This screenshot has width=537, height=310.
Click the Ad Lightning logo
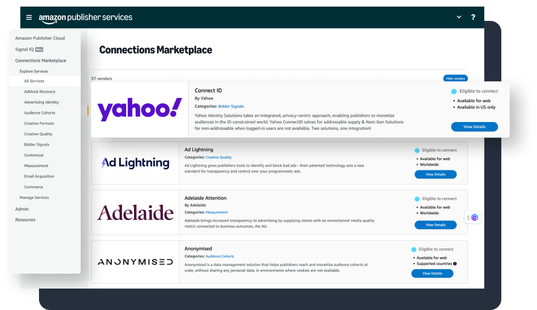pos(135,163)
